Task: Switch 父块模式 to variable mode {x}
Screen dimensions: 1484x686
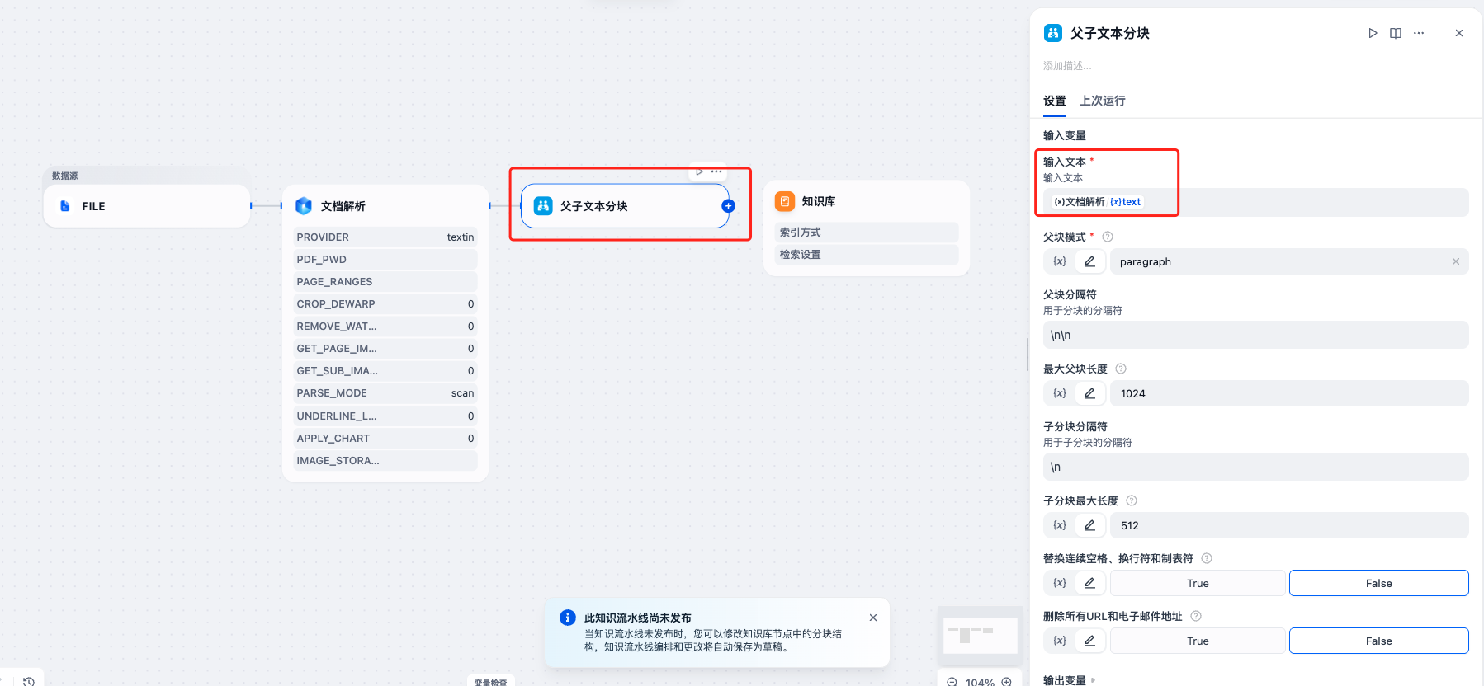Action: (1060, 261)
